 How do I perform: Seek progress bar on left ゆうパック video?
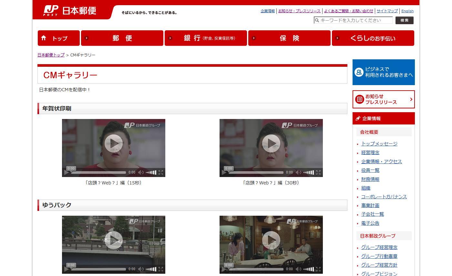[98, 269]
